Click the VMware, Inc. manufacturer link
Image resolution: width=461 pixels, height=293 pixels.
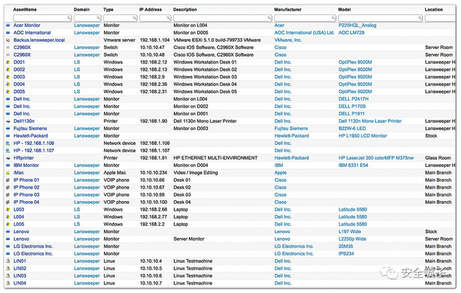coord(288,40)
